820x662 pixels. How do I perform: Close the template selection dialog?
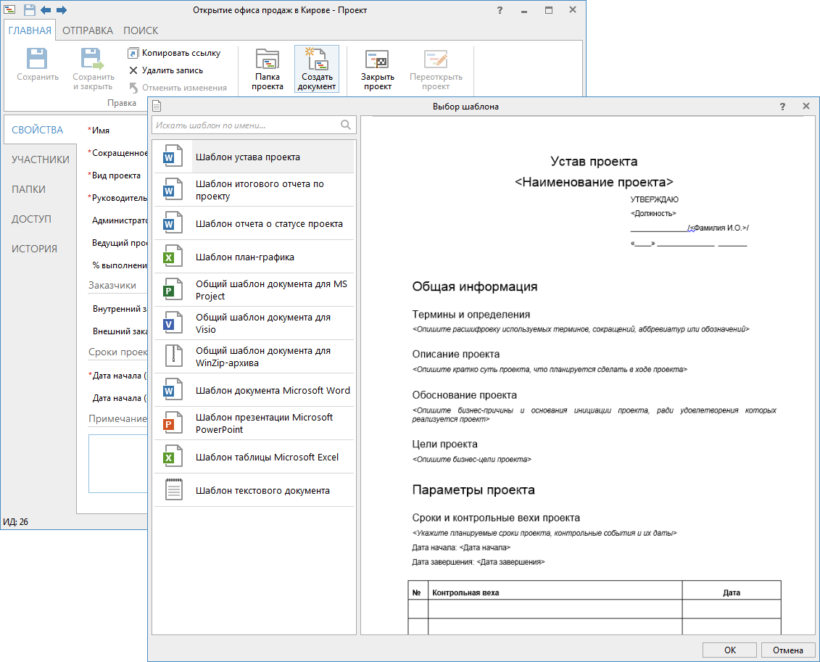click(x=806, y=106)
